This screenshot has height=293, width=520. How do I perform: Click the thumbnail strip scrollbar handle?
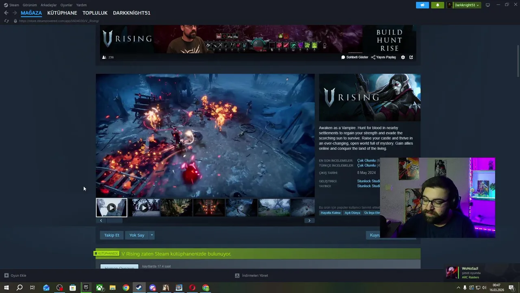(x=115, y=221)
